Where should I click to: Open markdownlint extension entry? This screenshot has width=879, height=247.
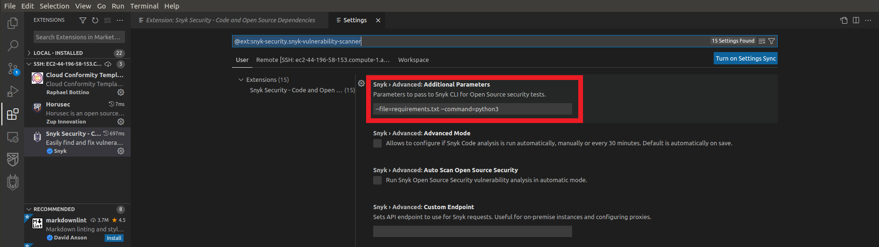point(78,229)
